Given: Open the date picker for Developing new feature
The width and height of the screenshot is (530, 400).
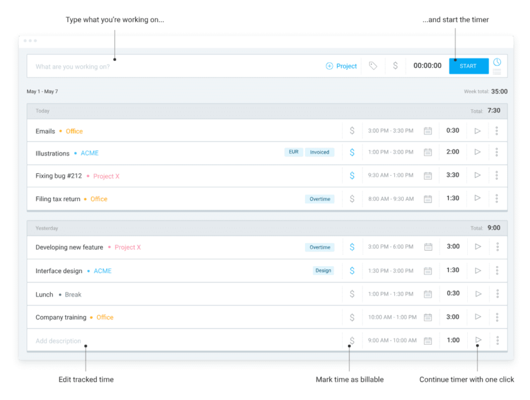Looking at the screenshot, I should tap(428, 247).
